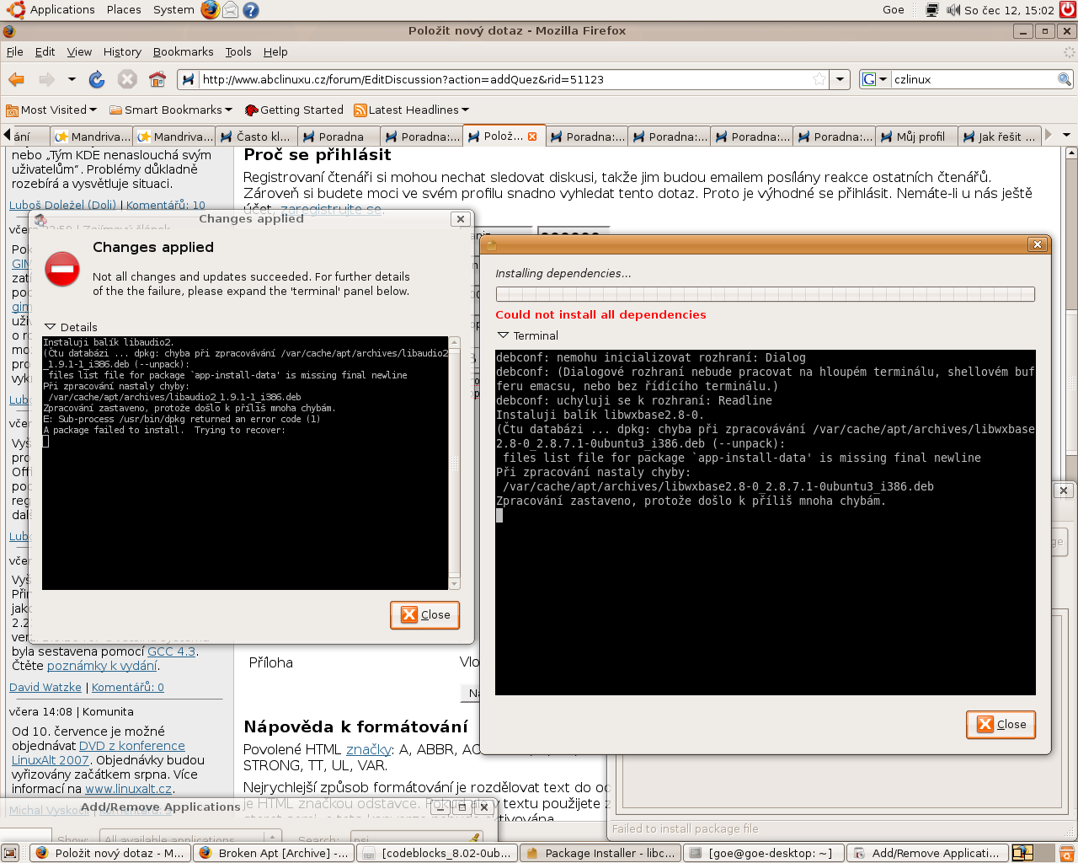Viewport: 1078px width, 863px height.
Task: Click the bookmark star in URL bar
Action: coord(819,79)
